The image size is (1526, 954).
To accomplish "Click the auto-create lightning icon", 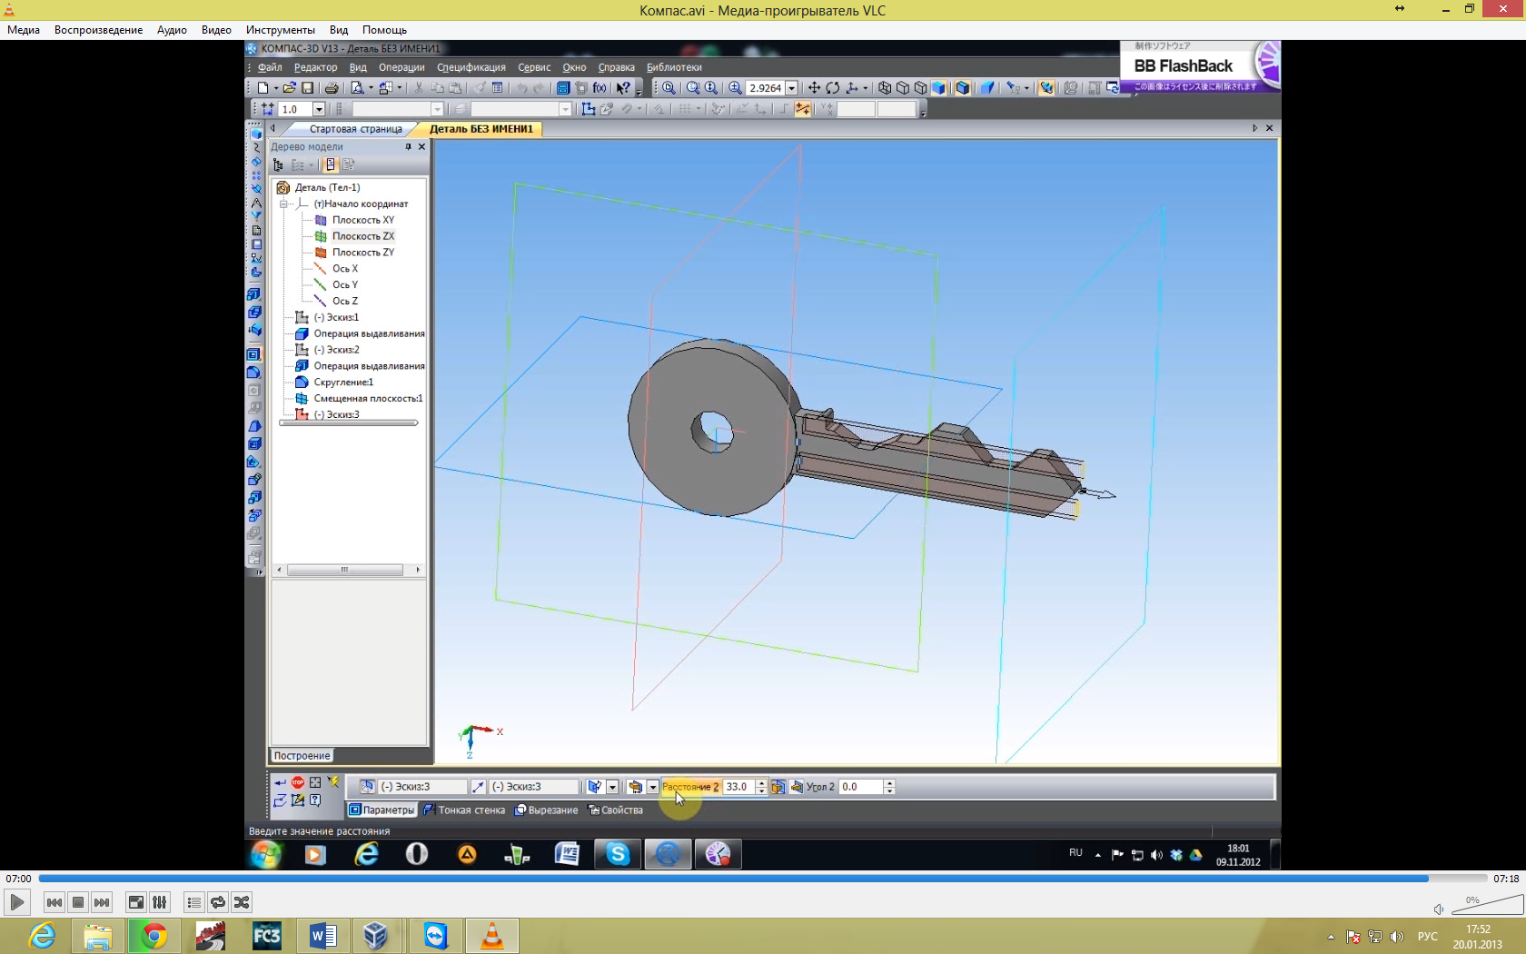I will click(x=333, y=782).
